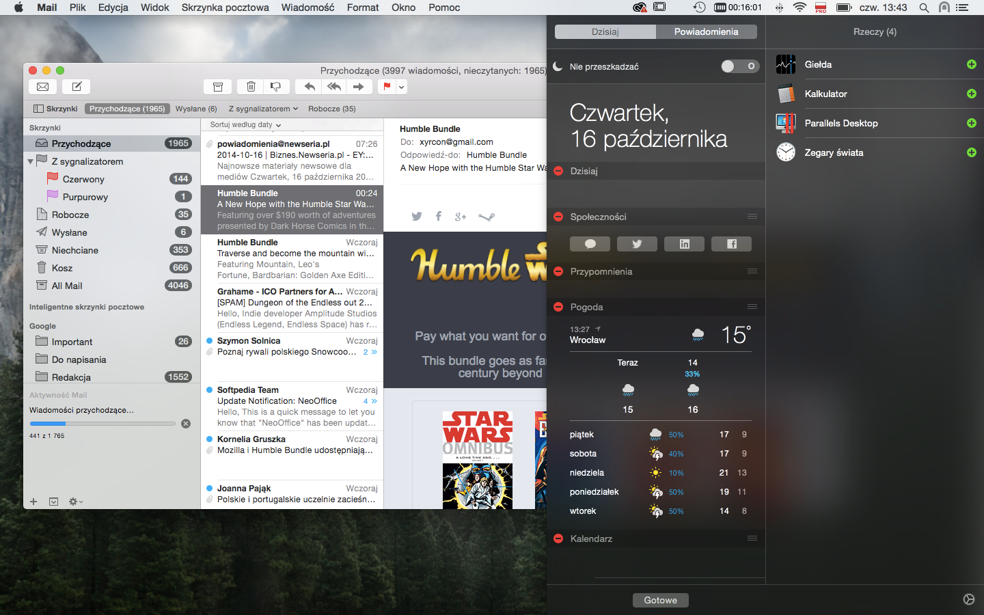Delete the selected message with trash icon
This screenshot has height=615, width=984.
251,87
